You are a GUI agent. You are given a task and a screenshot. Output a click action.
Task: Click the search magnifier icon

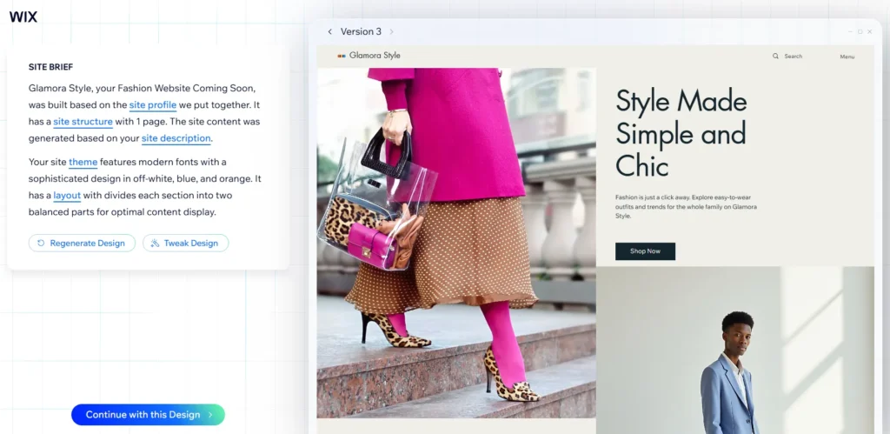[x=775, y=57]
